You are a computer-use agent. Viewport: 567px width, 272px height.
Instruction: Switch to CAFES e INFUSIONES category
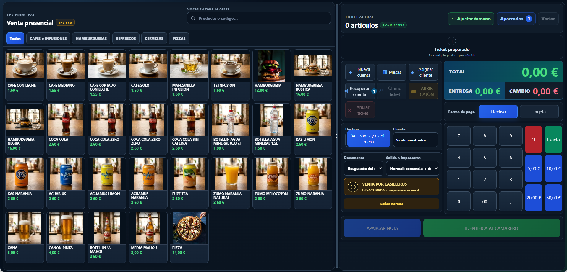coord(48,38)
